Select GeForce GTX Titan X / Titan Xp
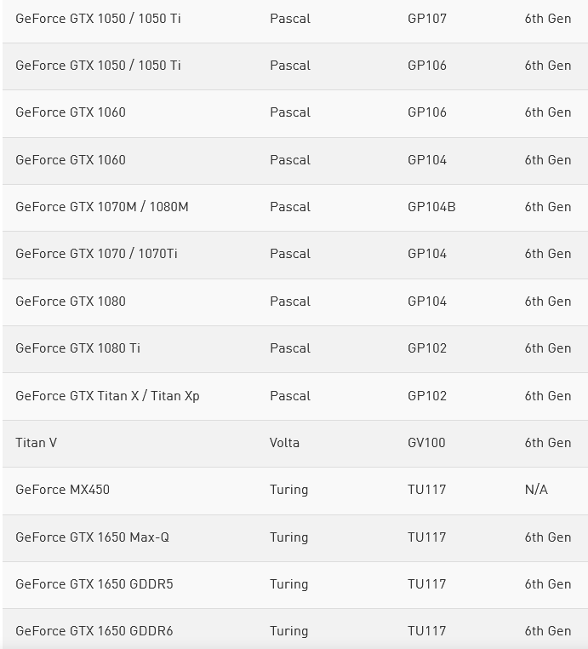588x649 pixels. pyautogui.click(x=107, y=396)
